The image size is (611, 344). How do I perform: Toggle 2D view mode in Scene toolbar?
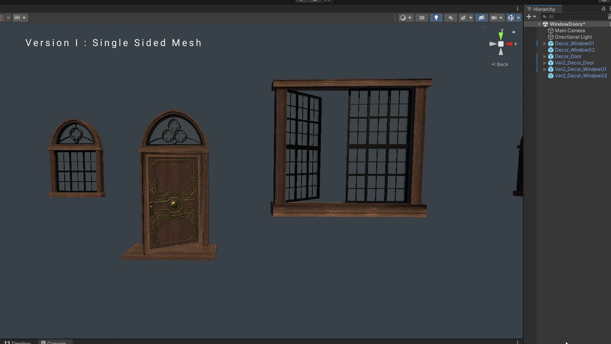(x=422, y=18)
